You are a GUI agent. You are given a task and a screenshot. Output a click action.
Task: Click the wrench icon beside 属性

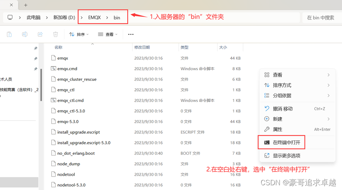(267, 129)
